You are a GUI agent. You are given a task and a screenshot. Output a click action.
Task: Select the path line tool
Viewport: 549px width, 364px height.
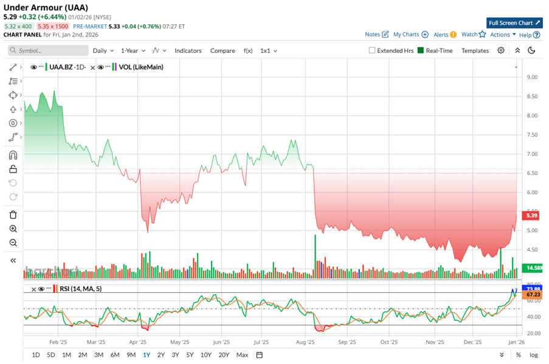pos(13,137)
